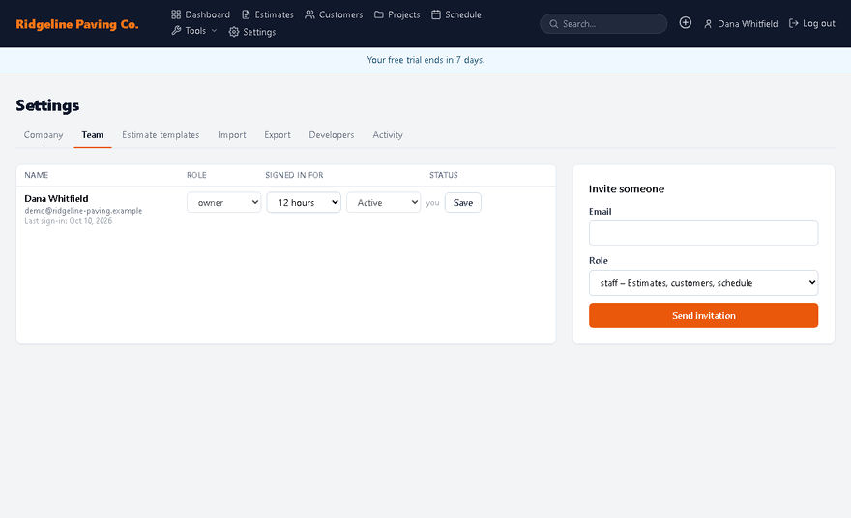Switch to the Company tab
The height and width of the screenshot is (518, 851).
[44, 135]
